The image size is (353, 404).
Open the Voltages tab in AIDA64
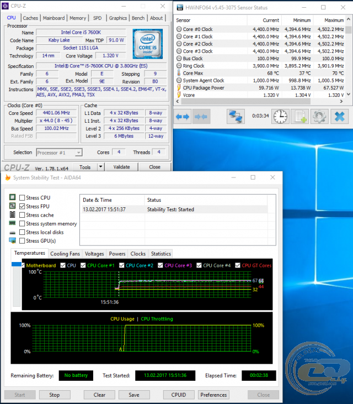coord(94,254)
